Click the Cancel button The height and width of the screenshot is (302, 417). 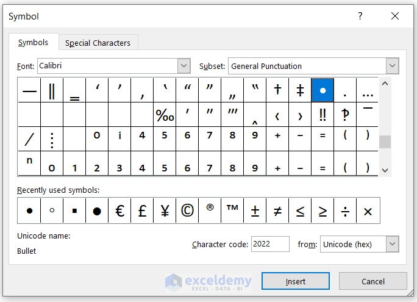(x=372, y=281)
